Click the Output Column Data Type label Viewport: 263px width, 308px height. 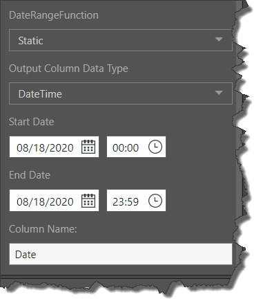68,69
